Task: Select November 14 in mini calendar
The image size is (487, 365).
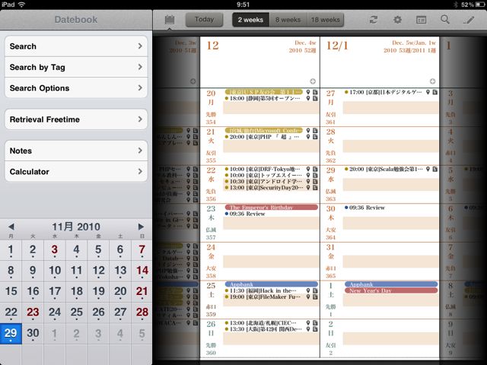Action: (x=142, y=271)
